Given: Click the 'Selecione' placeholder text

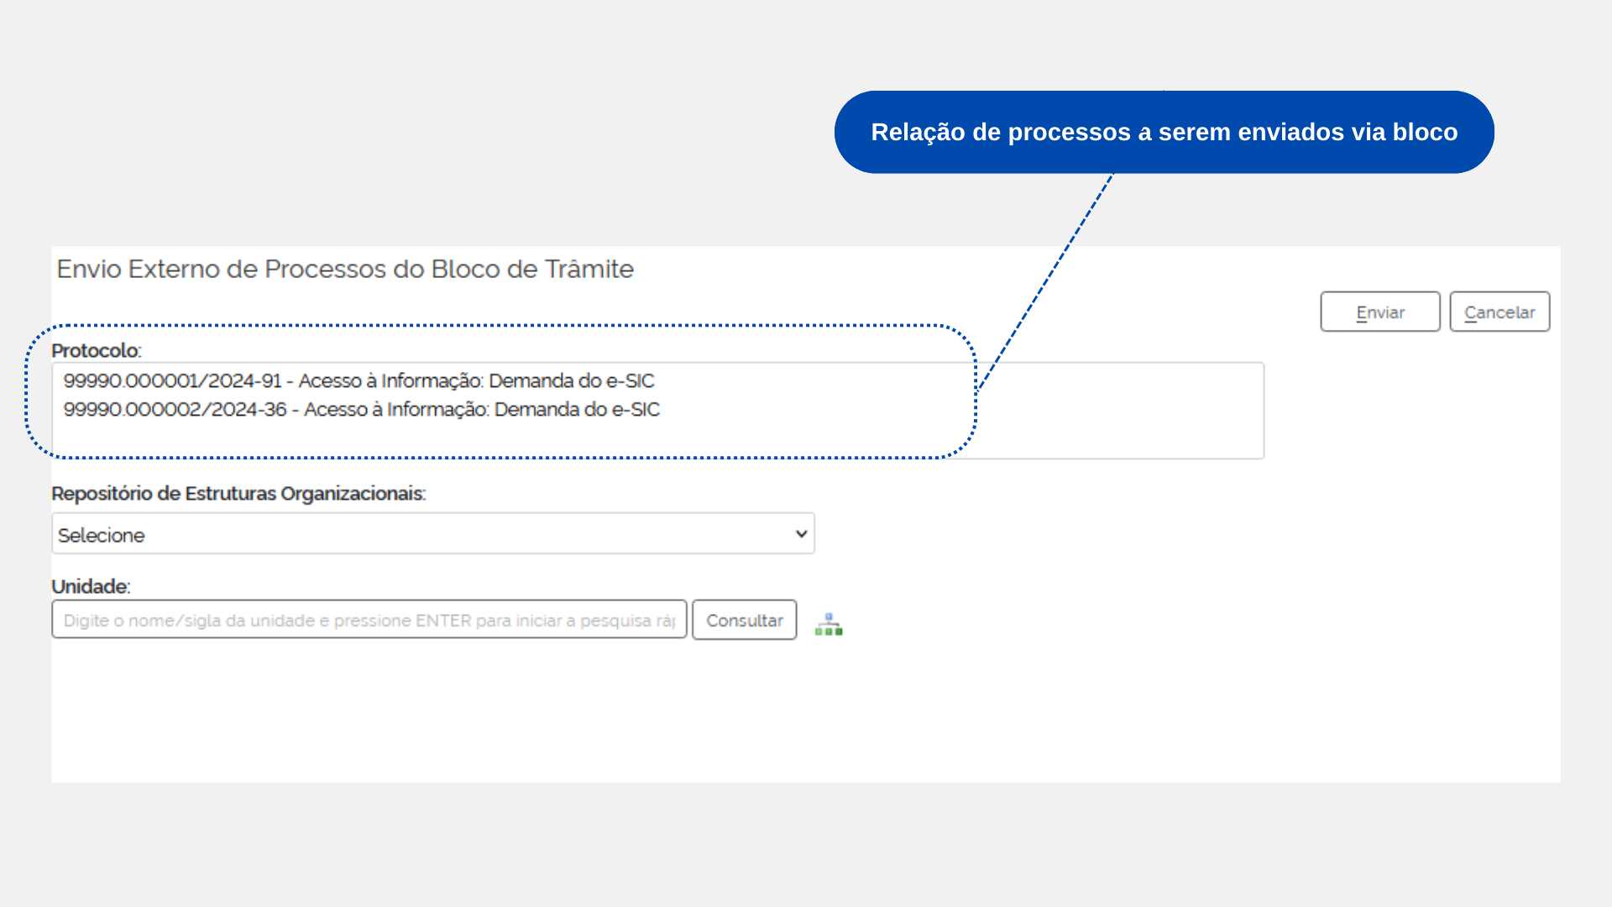Looking at the screenshot, I should point(102,536).
